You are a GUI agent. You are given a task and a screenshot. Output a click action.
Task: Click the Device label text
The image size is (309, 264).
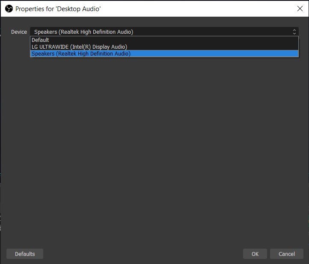coord(19,32)
